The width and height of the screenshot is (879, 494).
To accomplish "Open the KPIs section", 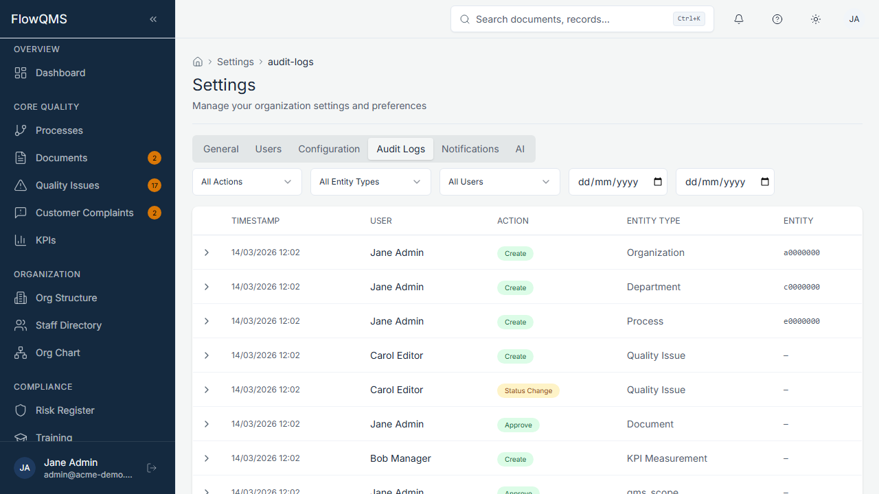I will [46, 240].
